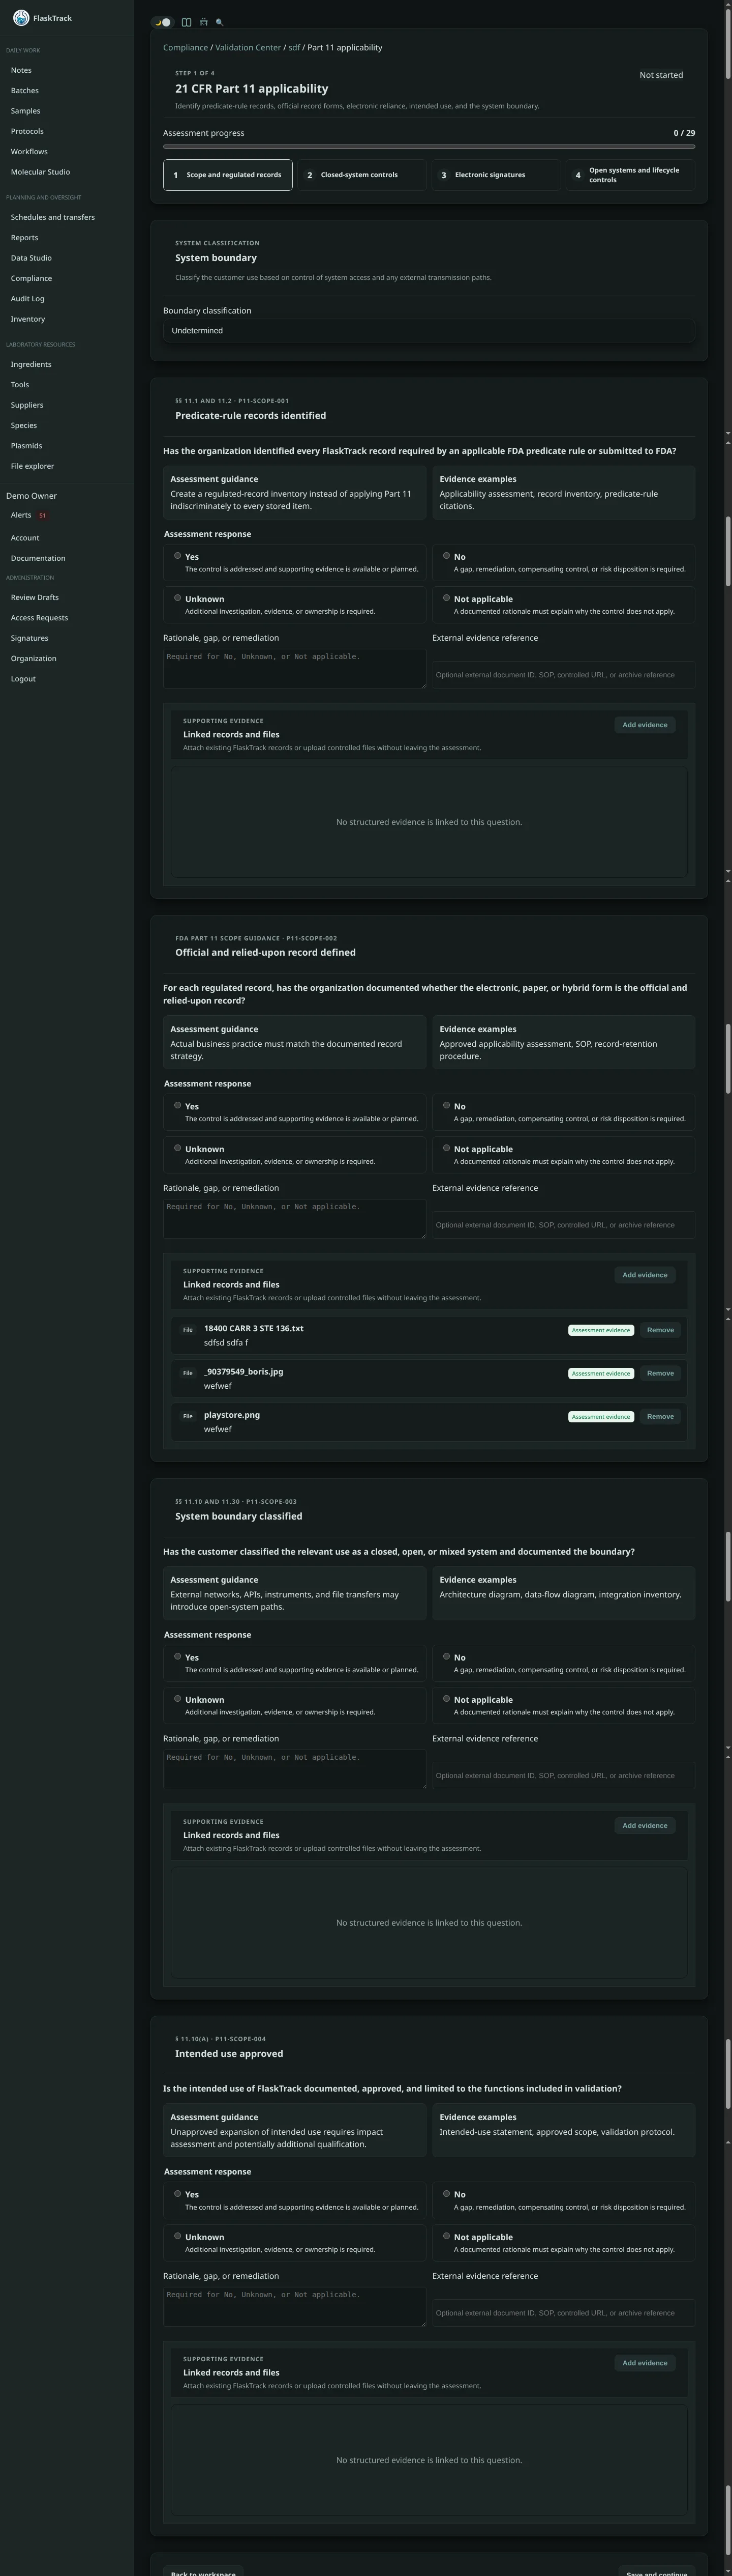Click Logout in the sidebar
The height and width of the screenshot is (2576, 732).
[x=23, y=679]
